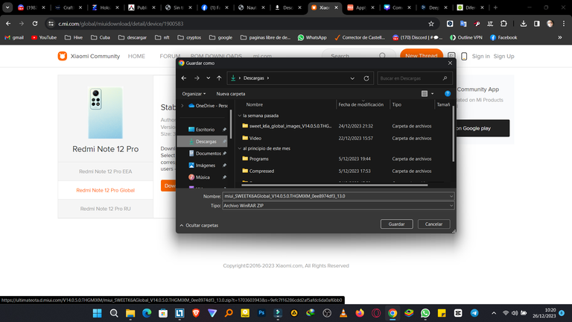
Task: Open VLC media player from taskbar
Action: (343, 313)
